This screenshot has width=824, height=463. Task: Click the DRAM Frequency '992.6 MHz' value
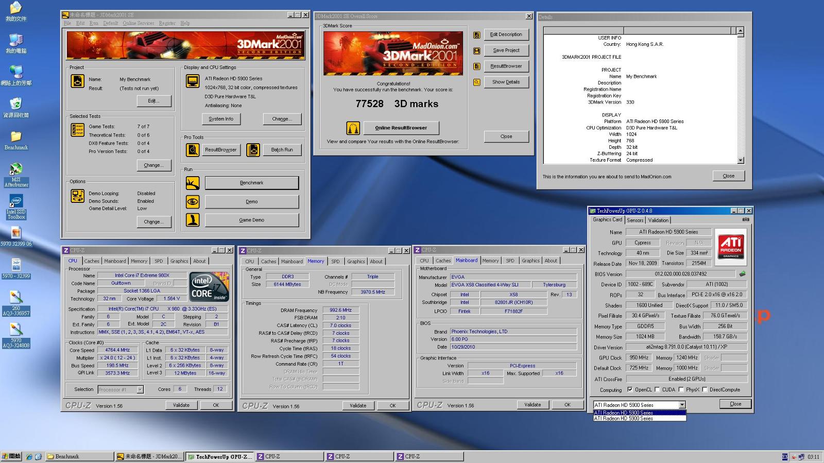coord(341,310)
